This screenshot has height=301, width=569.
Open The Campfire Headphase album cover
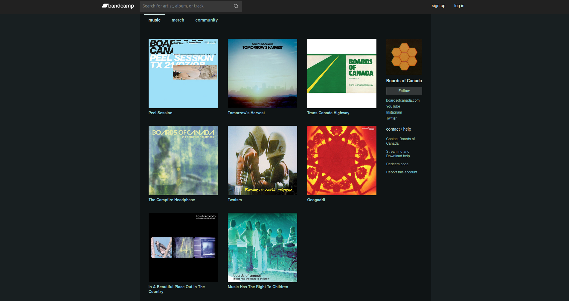point(183,161)
